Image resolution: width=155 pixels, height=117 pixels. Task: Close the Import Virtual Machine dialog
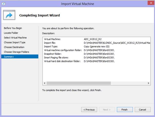(151, 3)
